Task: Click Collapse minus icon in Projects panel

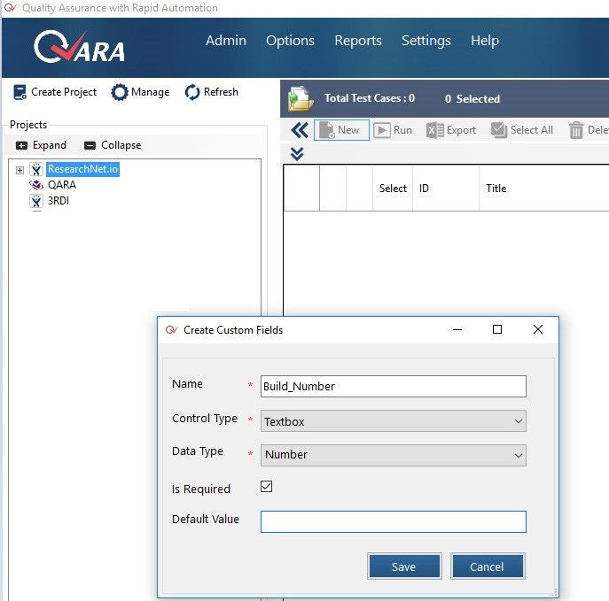Action: pyautogui.click(x=90, y=145)
